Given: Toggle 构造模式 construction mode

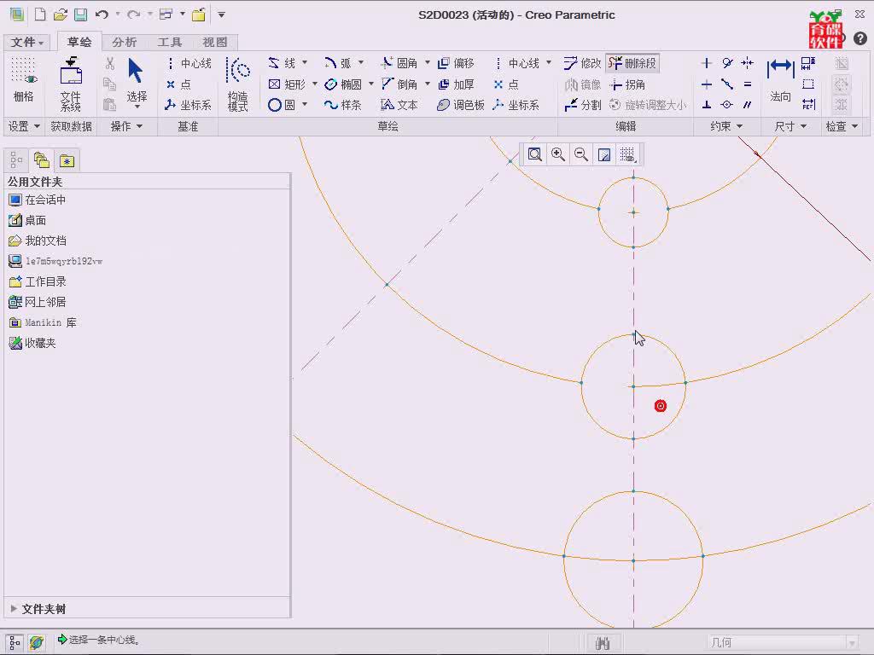Looking at the screenshot, I should [x=238, y=84].
